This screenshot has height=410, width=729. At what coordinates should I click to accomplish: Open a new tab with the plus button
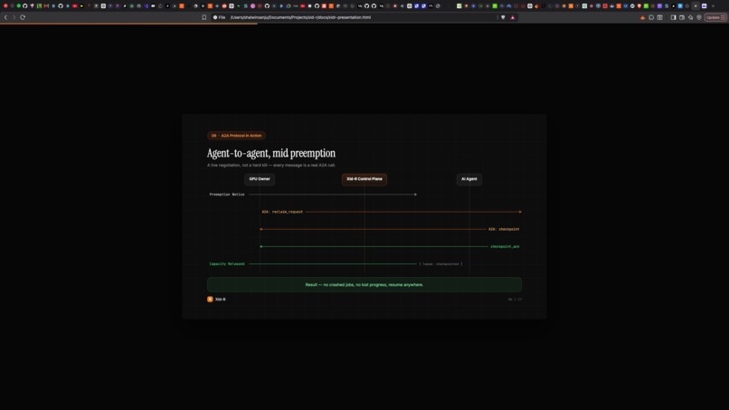(x=713, y=6)
